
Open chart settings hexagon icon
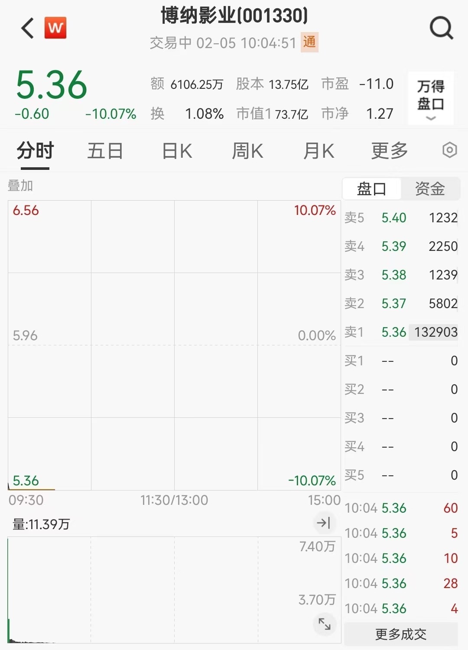pyautogui.click(x=449, y=150)
